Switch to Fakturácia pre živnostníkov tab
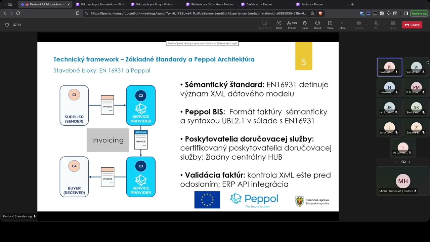430x242 pixels. [x=100, y=4]
